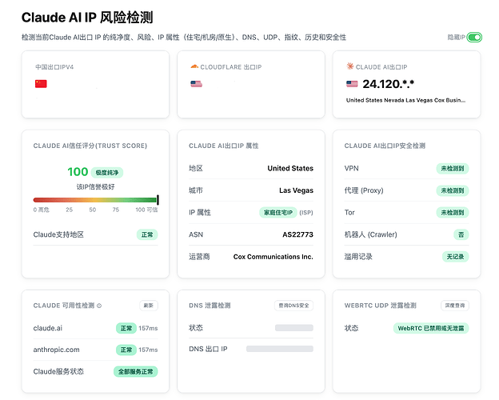The height and width of the screenshot is (400, 499).
Task: Click the 全部服务正常 badge
Action: coord(136,372)
